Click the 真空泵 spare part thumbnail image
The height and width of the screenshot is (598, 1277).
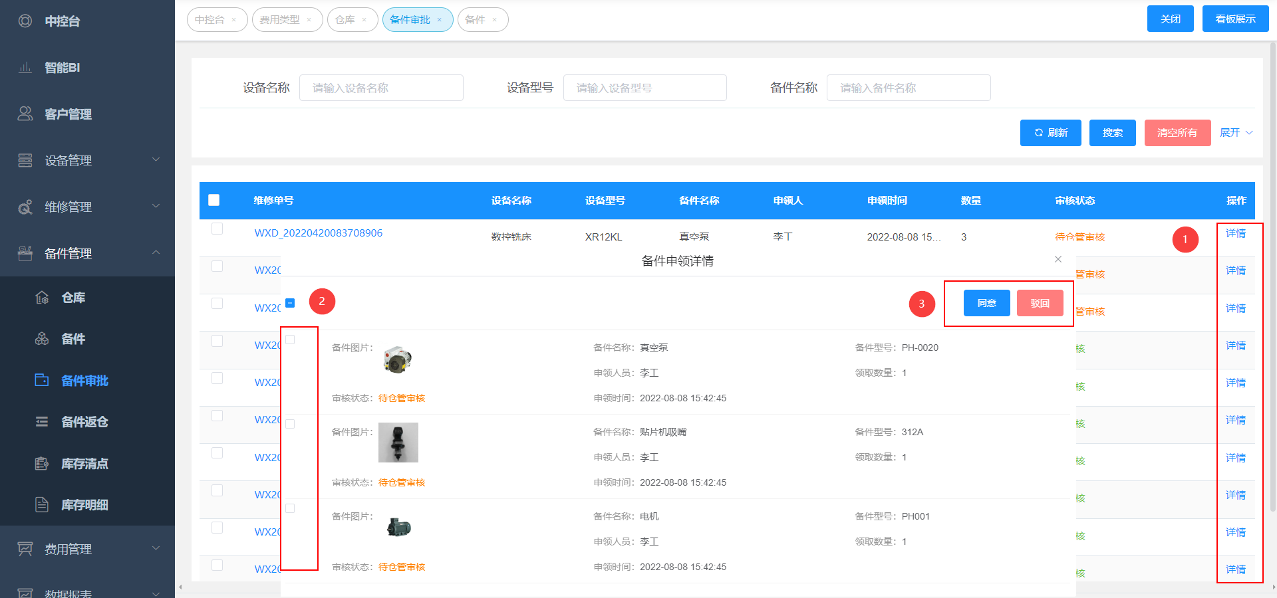tap(398, 359)
